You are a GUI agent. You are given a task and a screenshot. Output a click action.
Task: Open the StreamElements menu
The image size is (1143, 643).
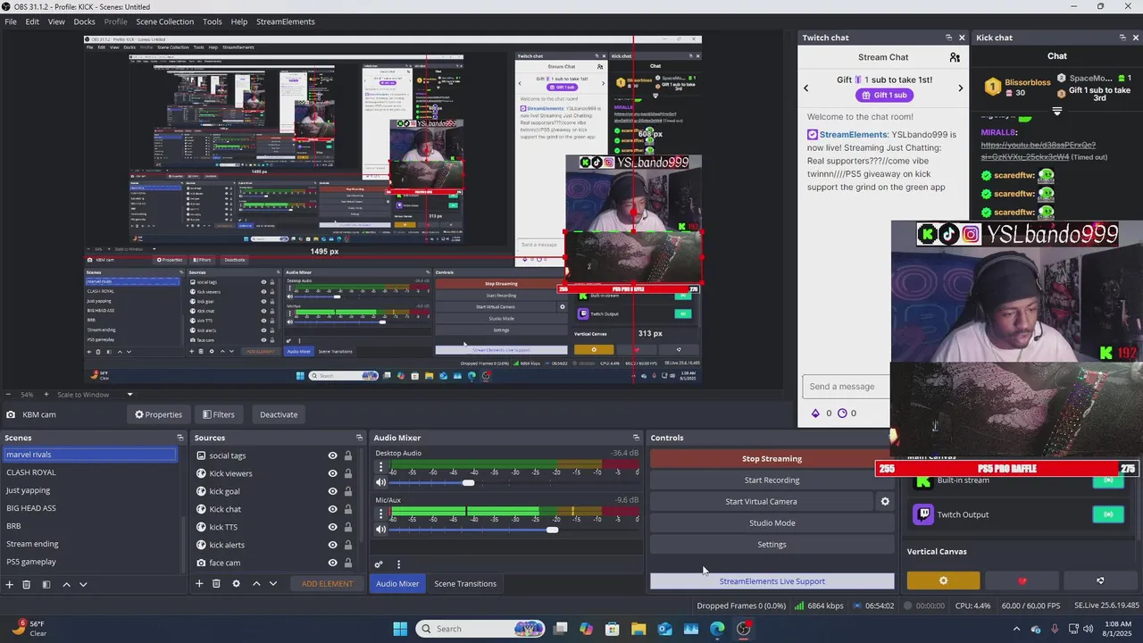[285, 21]
